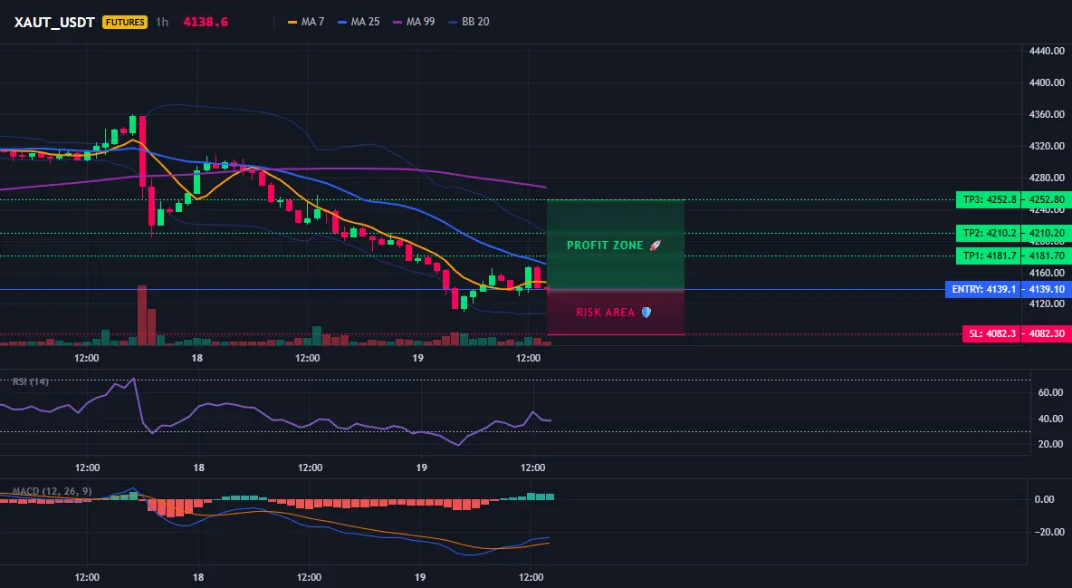Screen dimensions: 1072x588
Task: Toggle the MA 99 legend item
Action: pyautogui.click(x=415, y=22)
